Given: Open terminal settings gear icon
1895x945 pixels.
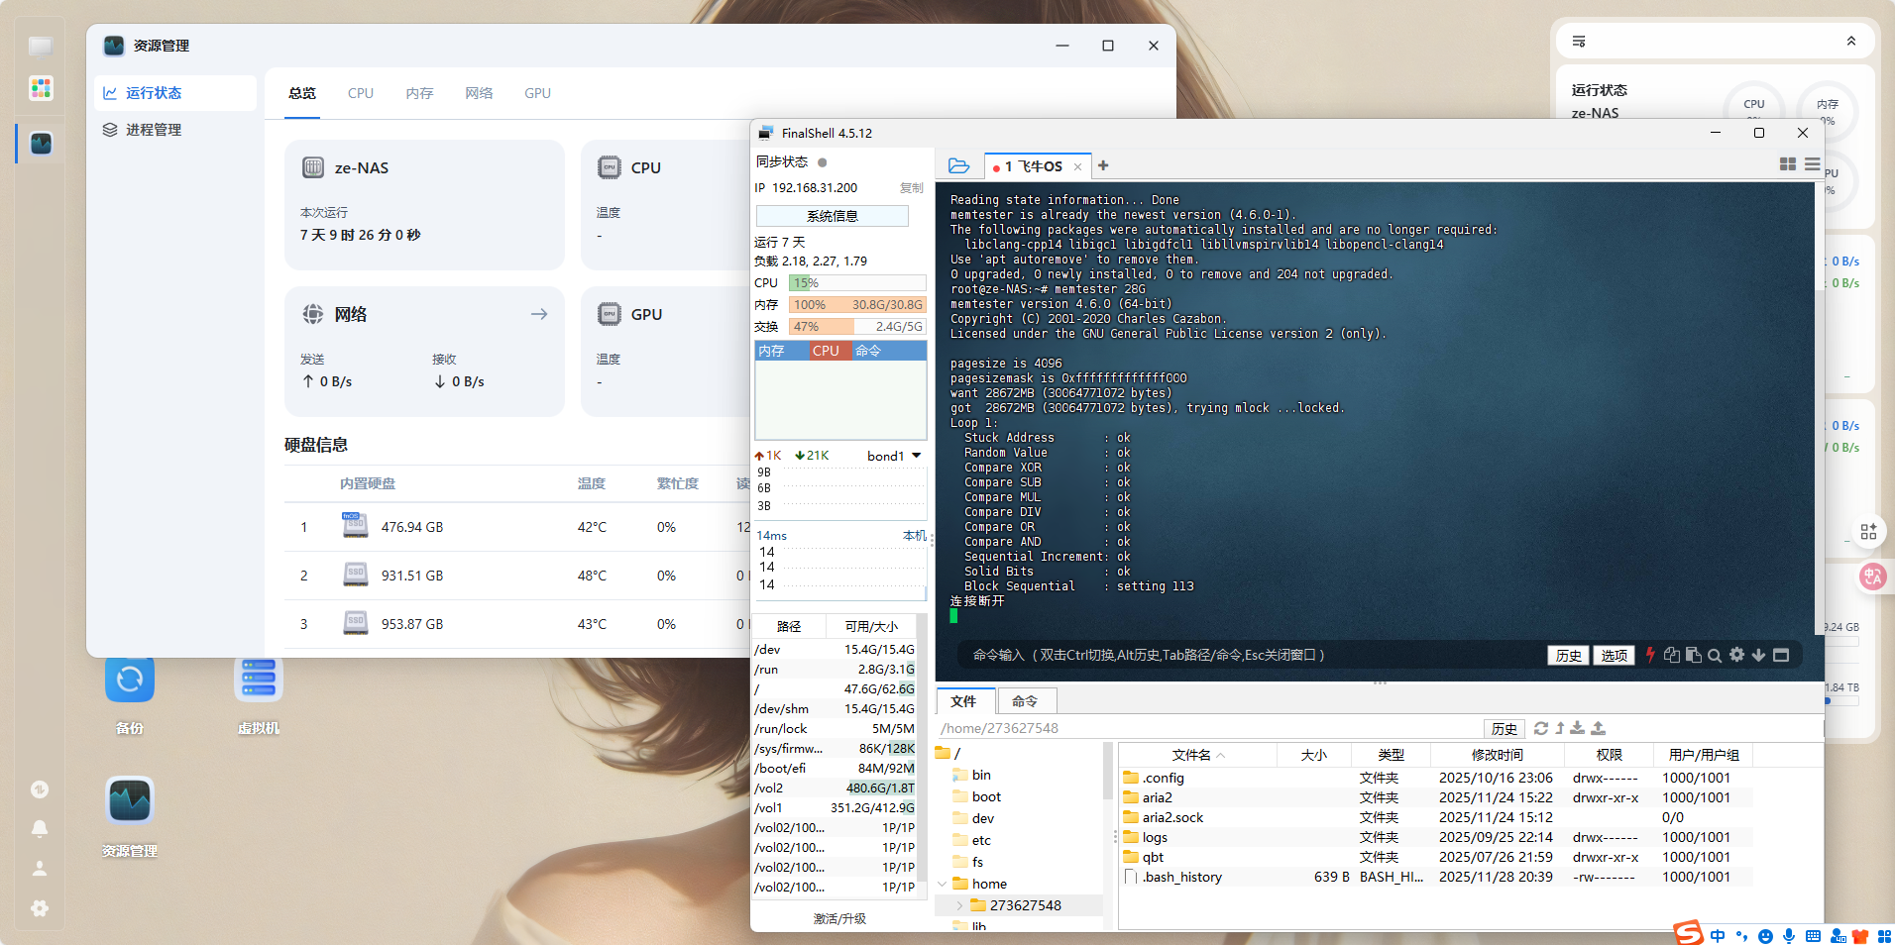Looking at the screenshot, I should (x=1736, y=655).
